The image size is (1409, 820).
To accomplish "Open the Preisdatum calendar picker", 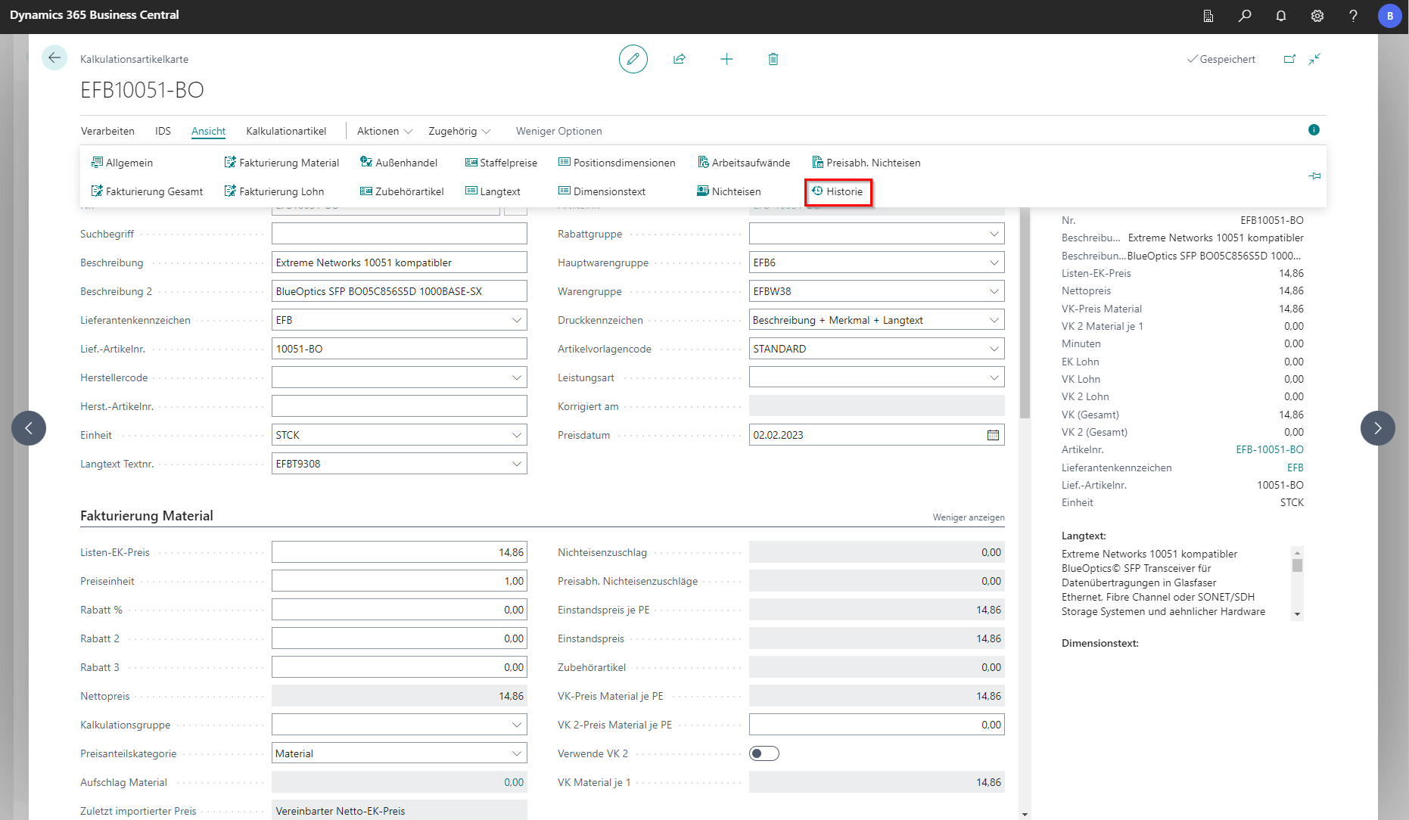I will (x=993, y=435).
